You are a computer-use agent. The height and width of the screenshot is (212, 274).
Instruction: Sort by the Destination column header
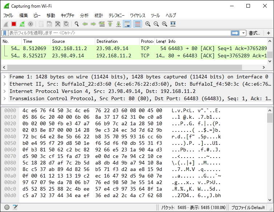[x=117, y=41]
